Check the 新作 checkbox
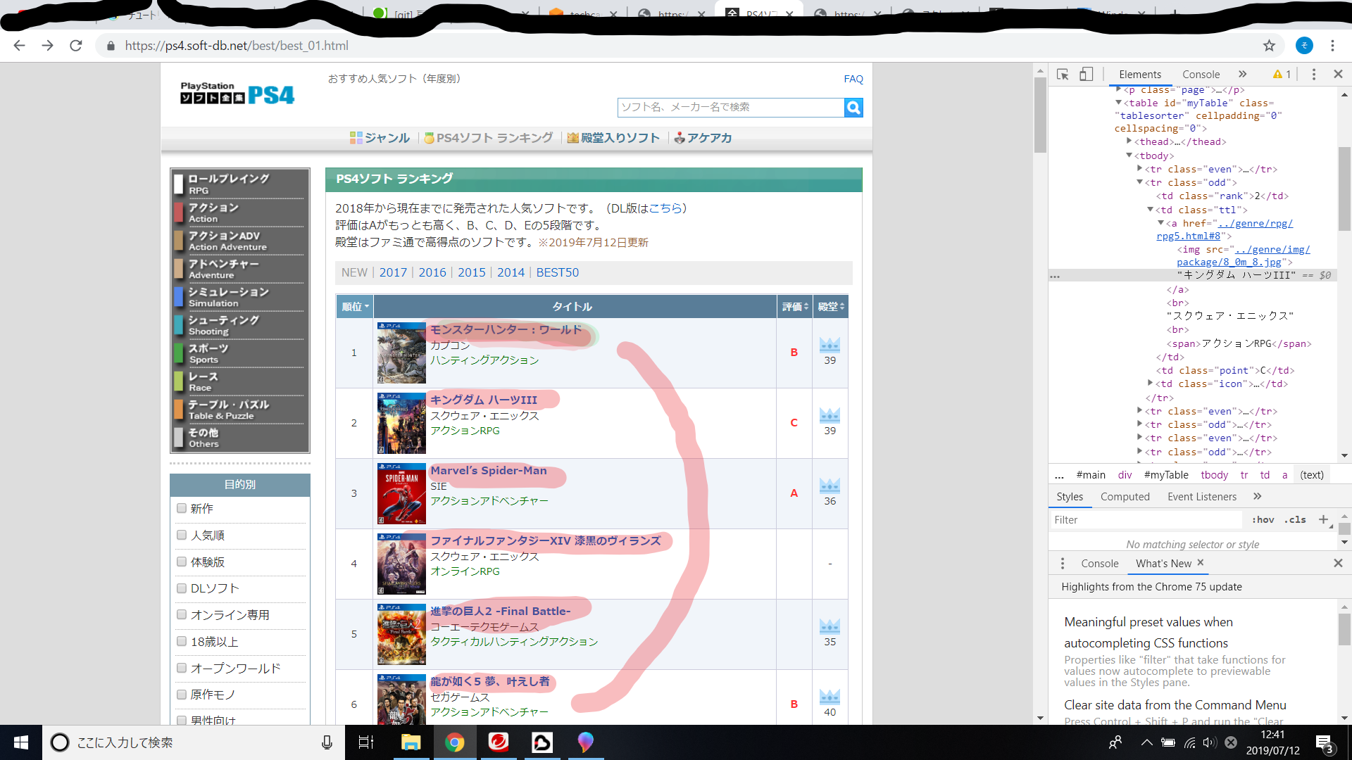This screenshot has height=760, width=1352. click(x=182, y=508)
